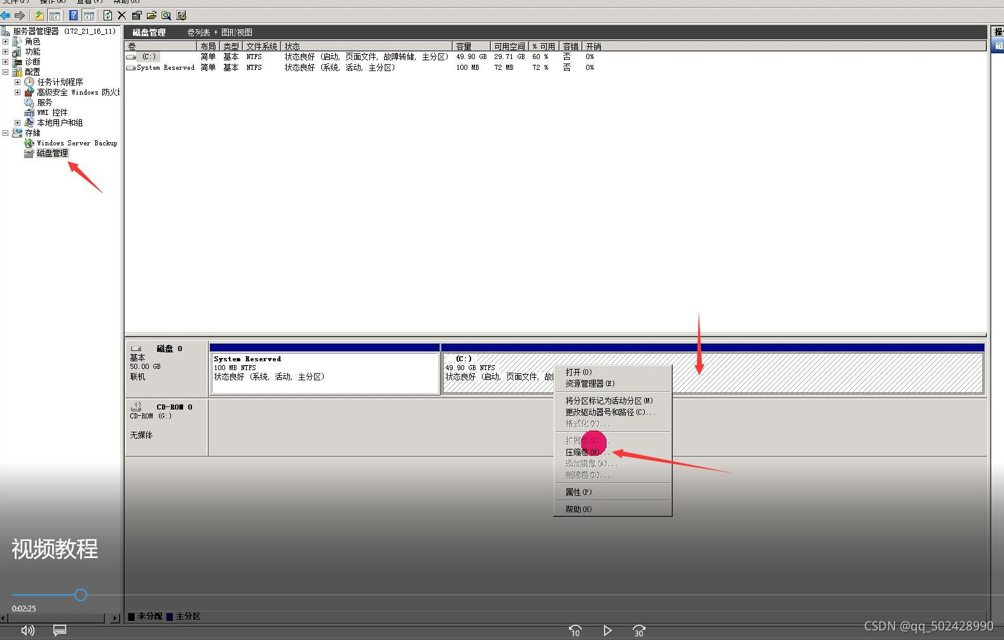Click the drive icon of C: volume row

pos(131,57)
